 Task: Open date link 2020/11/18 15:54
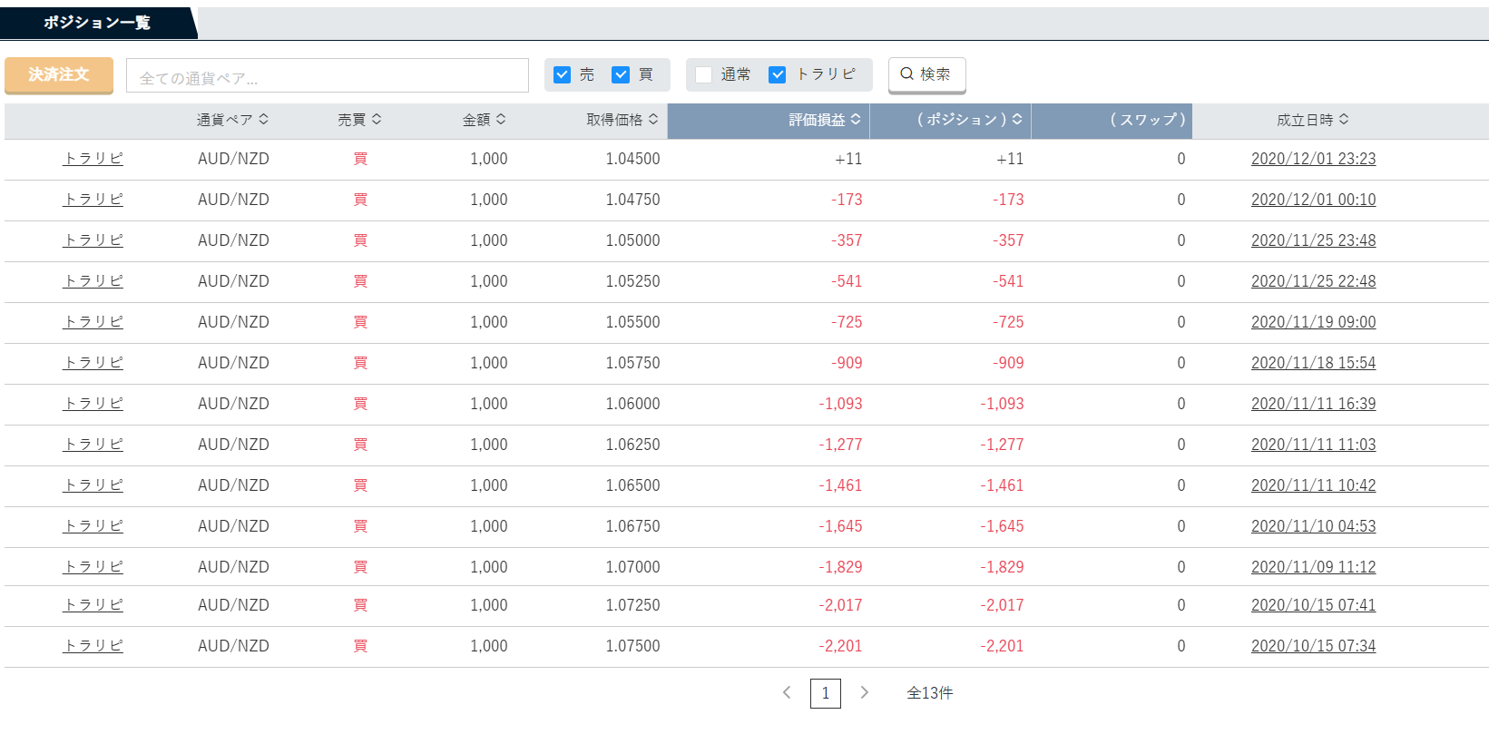(1313, 363)
